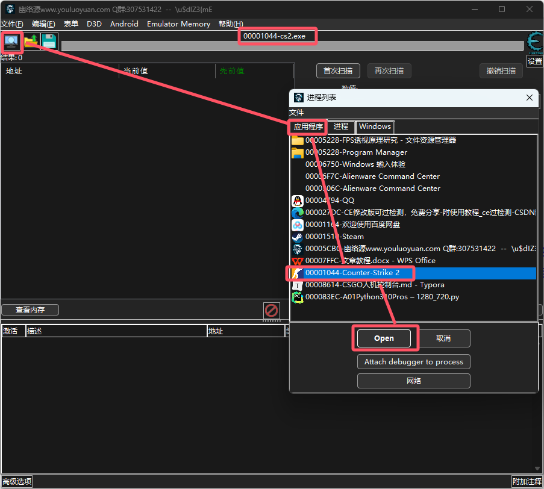Switch to the Windows tab
This screenshot has height=489, width=544.
pos(375,126)
